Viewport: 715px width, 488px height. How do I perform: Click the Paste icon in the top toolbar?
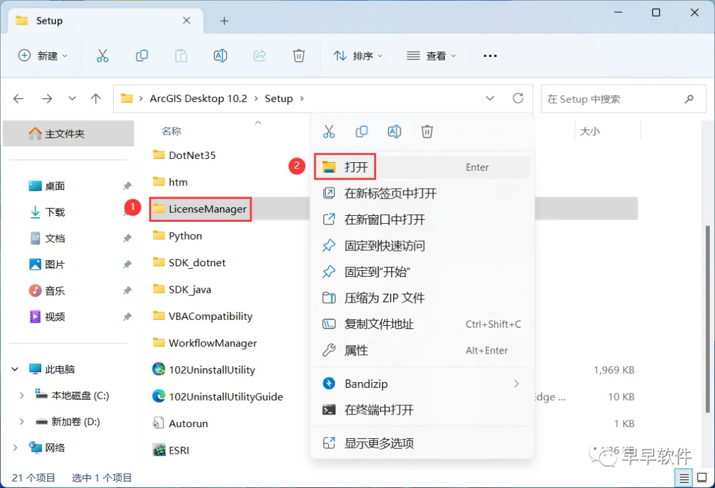(x=181, y=56)
